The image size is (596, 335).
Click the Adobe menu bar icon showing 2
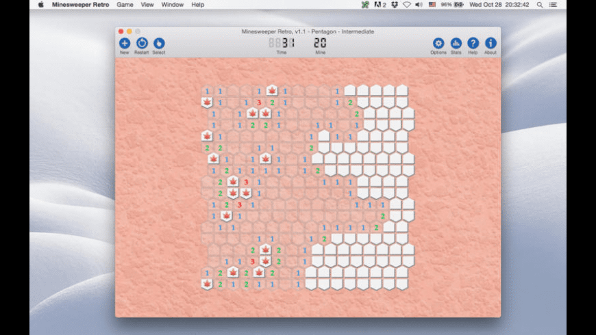380,5
